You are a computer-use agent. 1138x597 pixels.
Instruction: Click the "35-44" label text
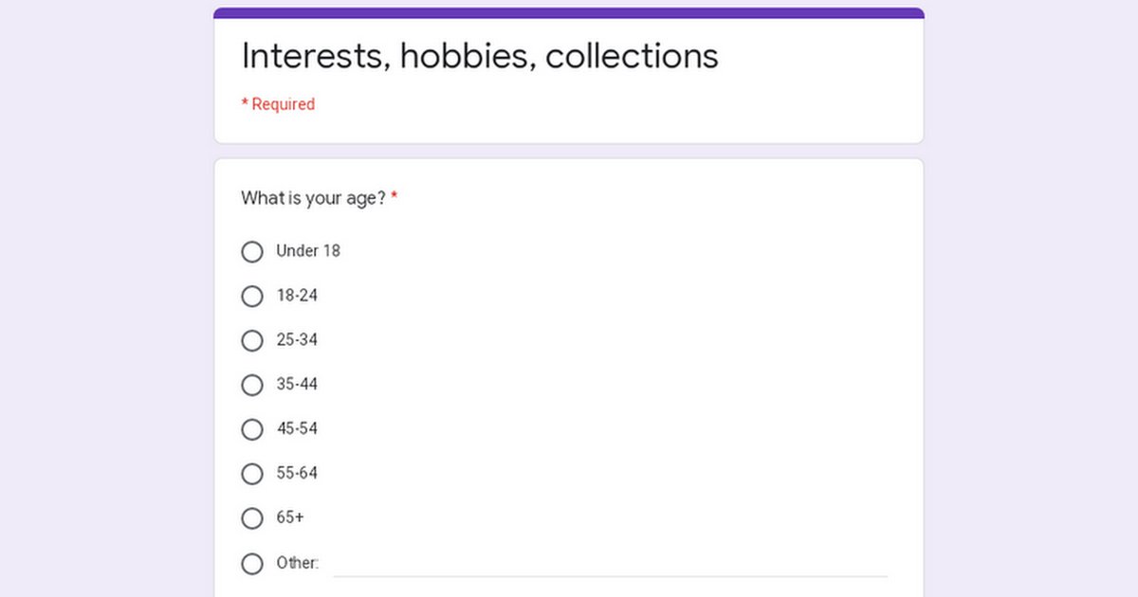[297, 385]
